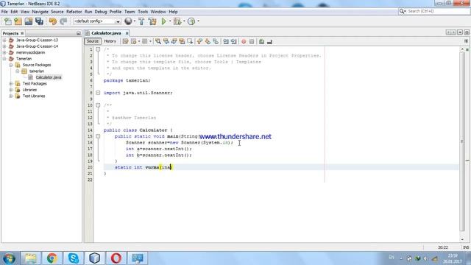This screenshot has height=265, width=471.
Task: Click the Shift Line Right icon
Action: click(x=234, y=41)
